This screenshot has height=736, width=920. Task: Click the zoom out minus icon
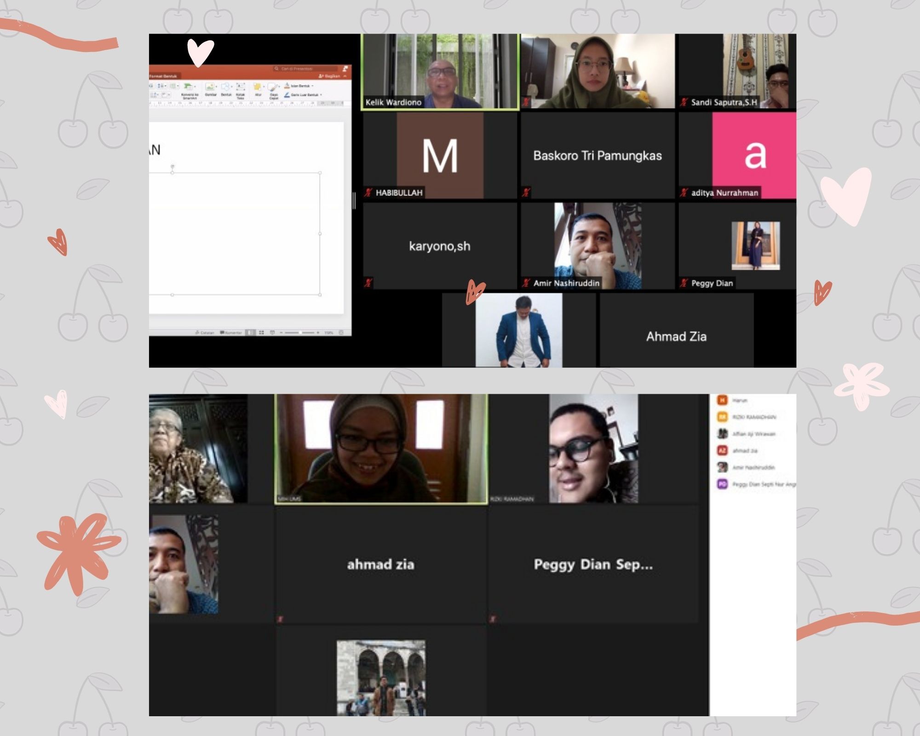pos(281,333)
